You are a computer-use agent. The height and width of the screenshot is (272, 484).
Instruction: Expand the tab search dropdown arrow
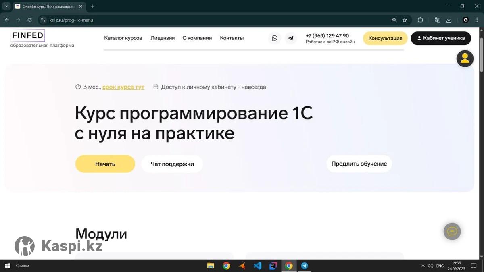pos(6,6)
